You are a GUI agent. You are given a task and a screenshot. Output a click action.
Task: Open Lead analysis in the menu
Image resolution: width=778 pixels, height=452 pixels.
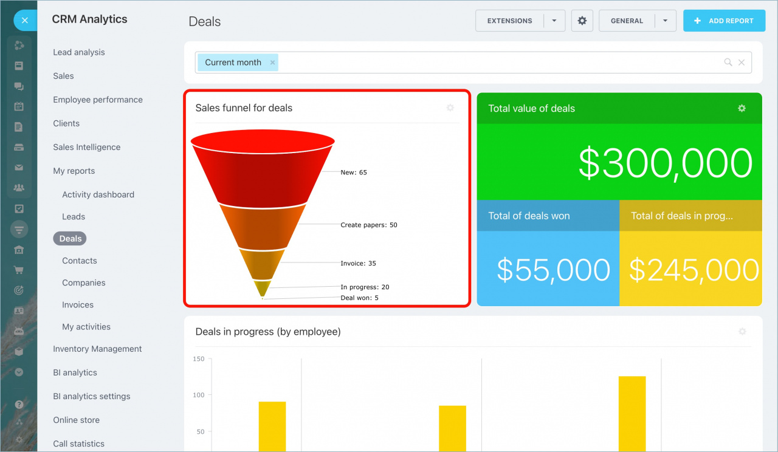(79, 52)
